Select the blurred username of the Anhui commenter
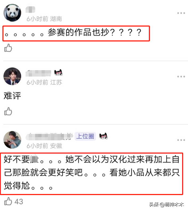The height and width of the screenshot is (211, 188). click(x=49, y=137)
